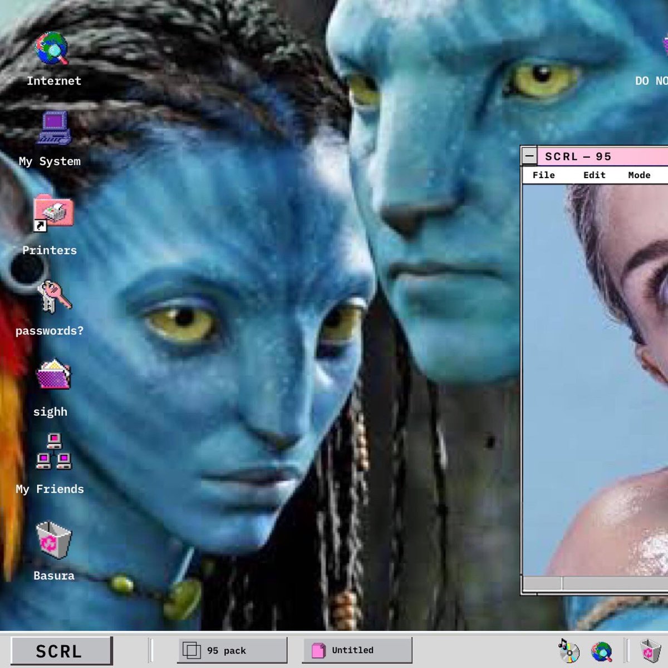Screen dimensions: 668x668
Task: Switch to the Untitled taskbar window
Action: tap(357, 650)
